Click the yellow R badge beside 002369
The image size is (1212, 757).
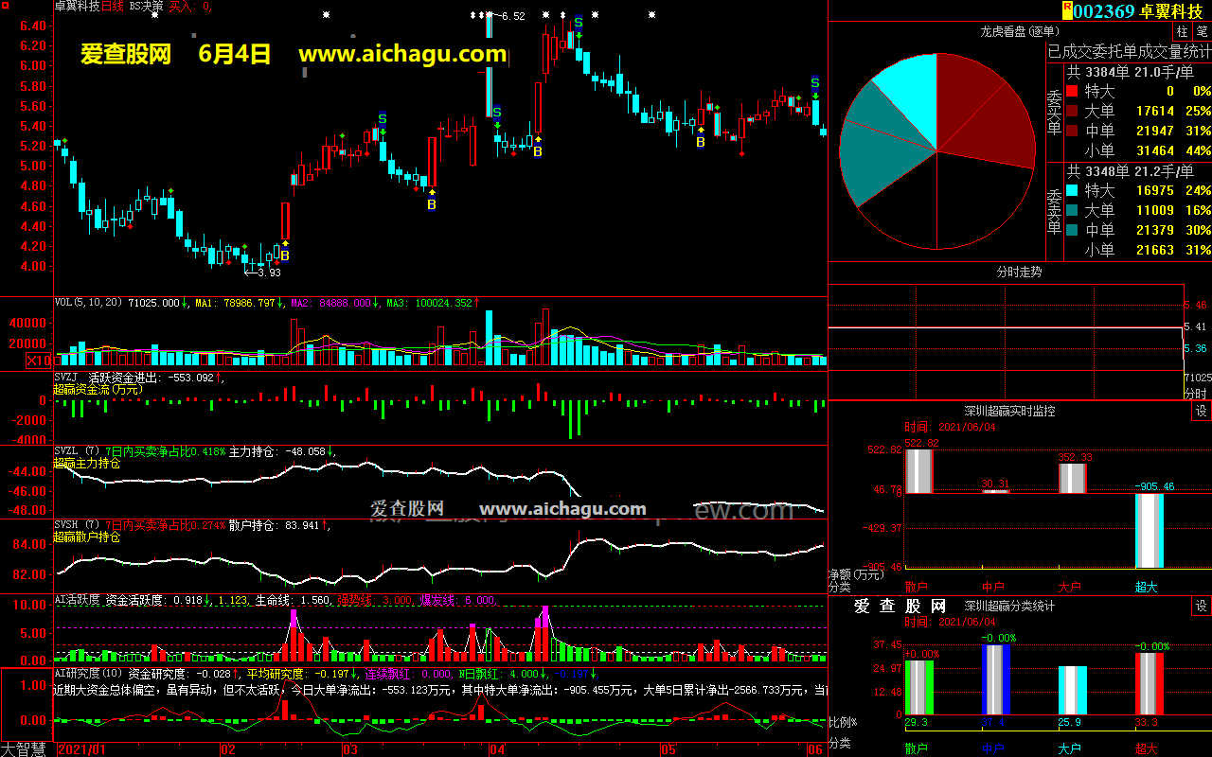1068,10
